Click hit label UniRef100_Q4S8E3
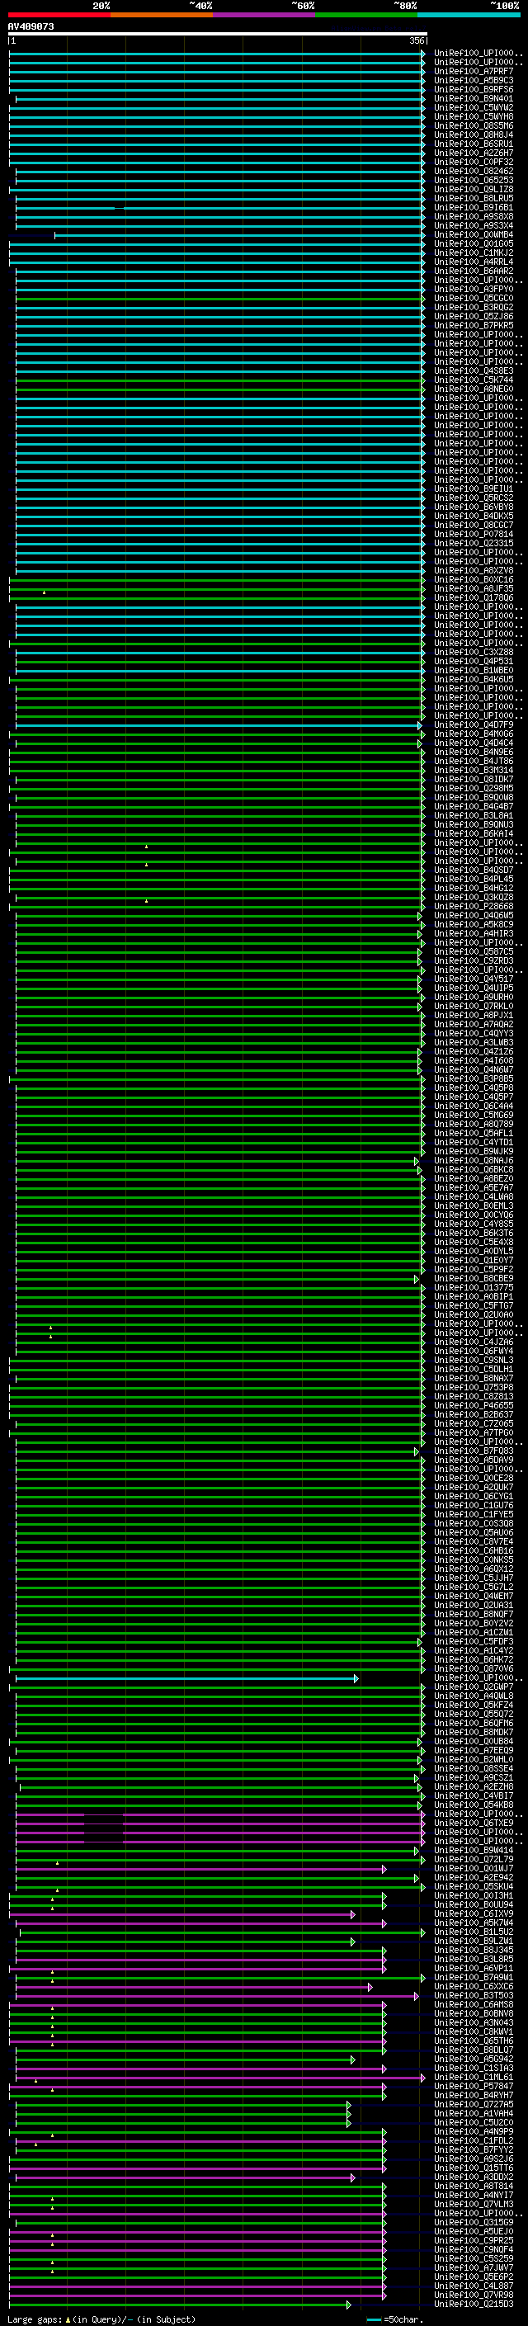This screenshot has width=528, height=2326. pos(473,370)
